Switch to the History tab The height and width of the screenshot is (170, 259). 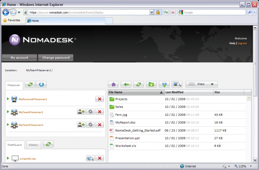(34, 145)
